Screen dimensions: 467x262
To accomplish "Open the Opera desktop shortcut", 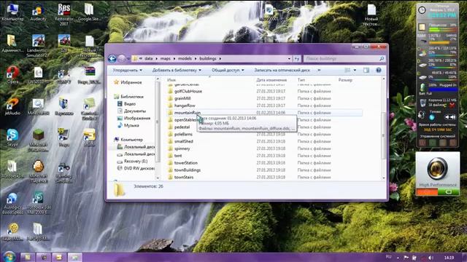I will point(12,75).
